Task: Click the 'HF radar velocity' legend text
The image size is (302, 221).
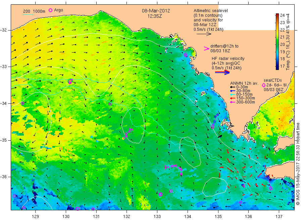Action: tap(228, 58)
